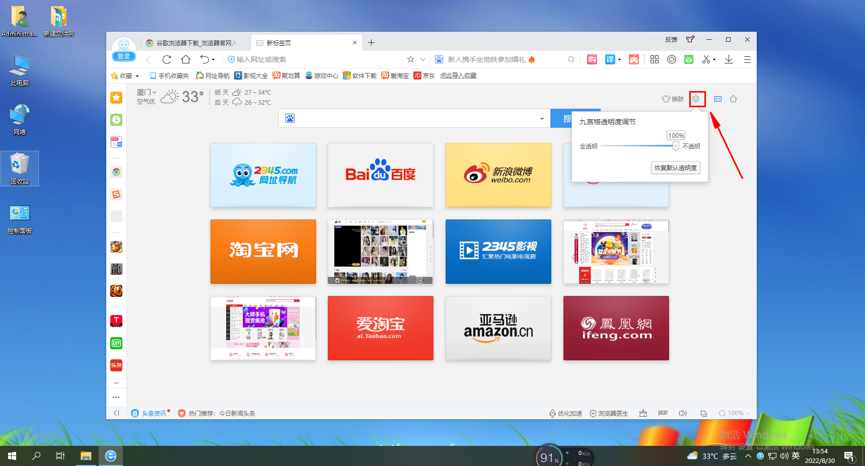Image resolution: width=865 pixels, height=466 pixels.
Task: Open the iQIYI sidebar icon
Action: pos(116,343)
